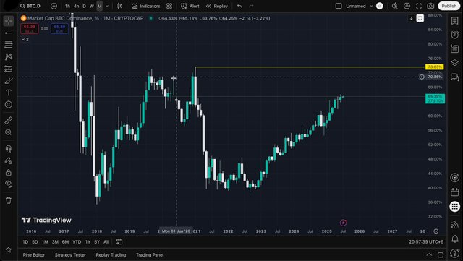
Task: Open the Replay Trading tab
Action: tap(111, 254)
